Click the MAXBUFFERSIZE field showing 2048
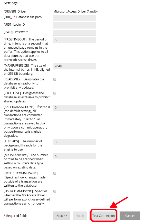The width and height of the screenshot is (145, 223). point(74,66)
